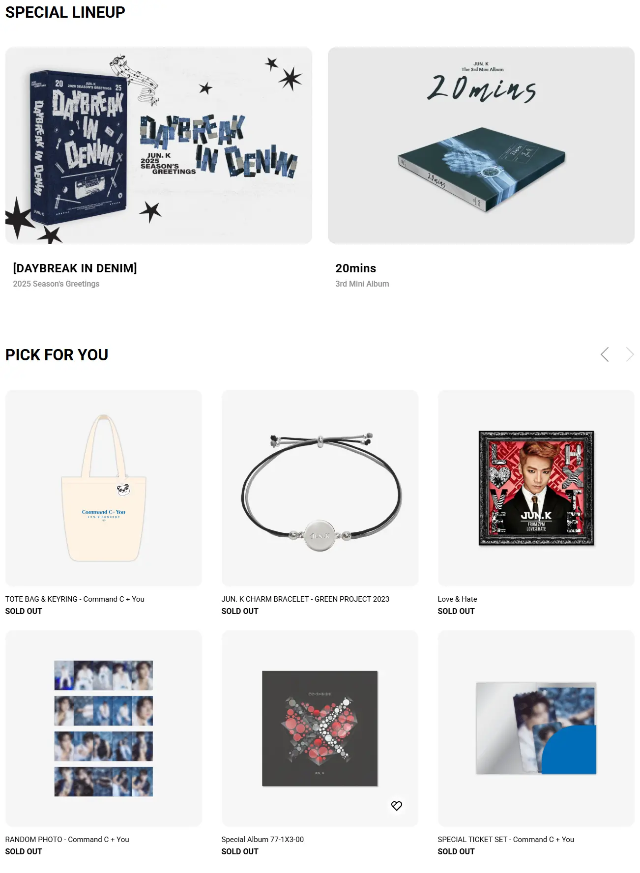Go to previous Pick For You slide
This screenshot has height=873, width=640.
(x=605, y=354)
